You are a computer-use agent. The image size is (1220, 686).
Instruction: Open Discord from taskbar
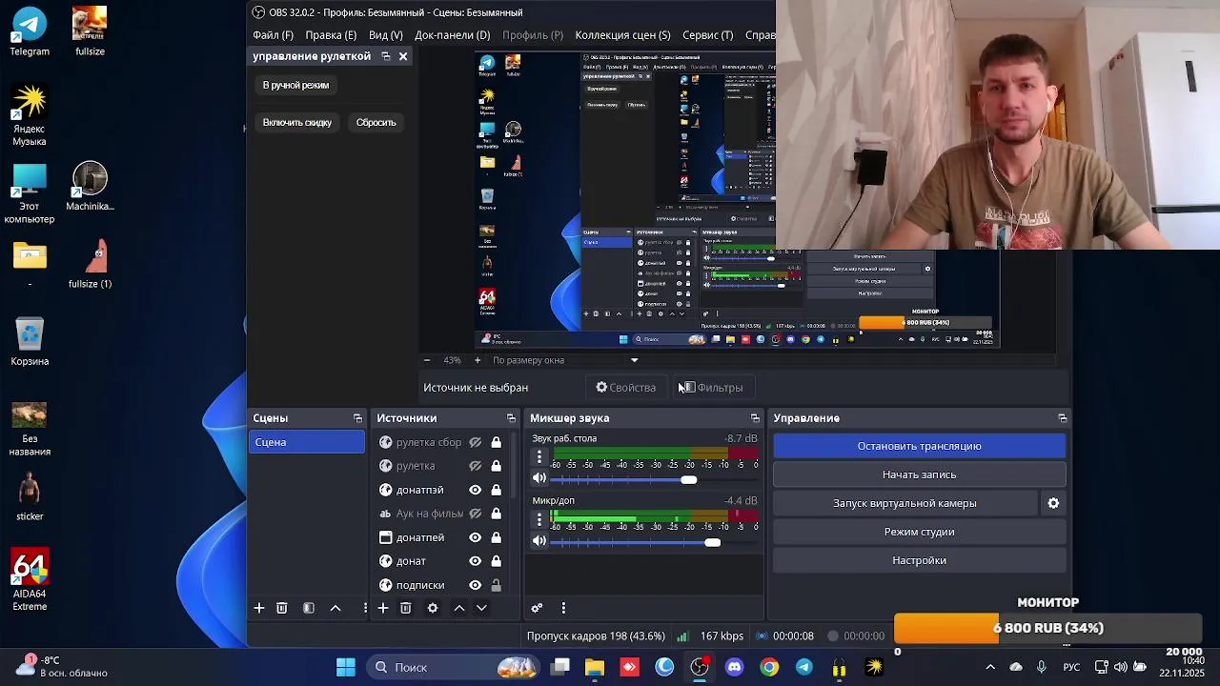pos(734,667)
